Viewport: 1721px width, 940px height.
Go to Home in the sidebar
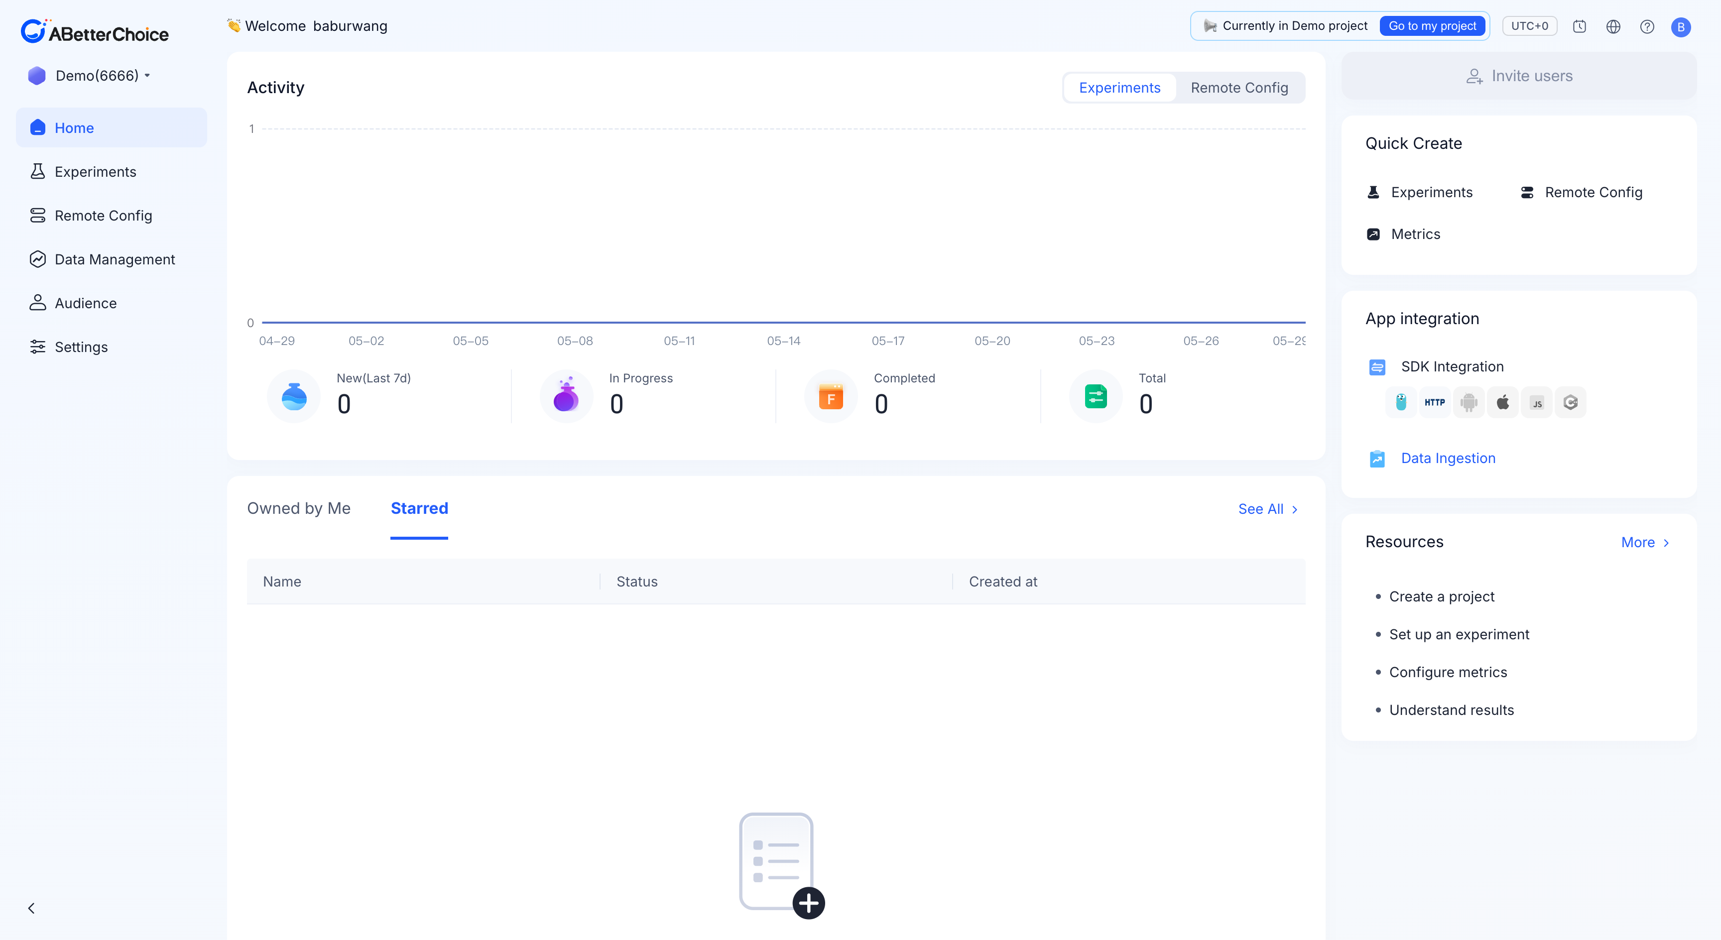[x=112, y=127]
